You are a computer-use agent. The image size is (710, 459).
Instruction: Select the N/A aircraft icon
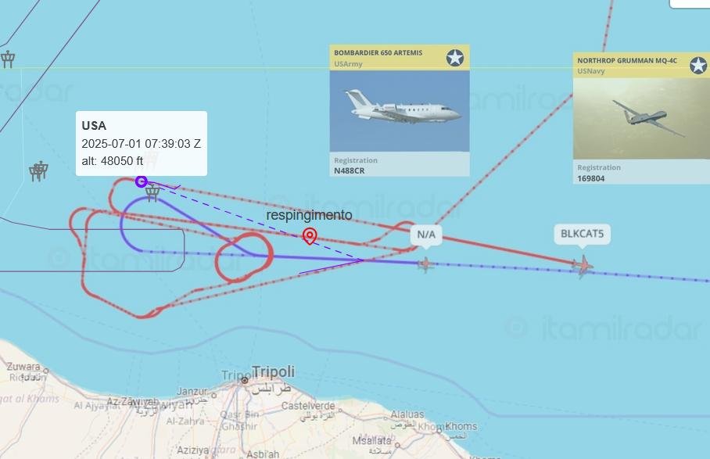coord(425,264)
